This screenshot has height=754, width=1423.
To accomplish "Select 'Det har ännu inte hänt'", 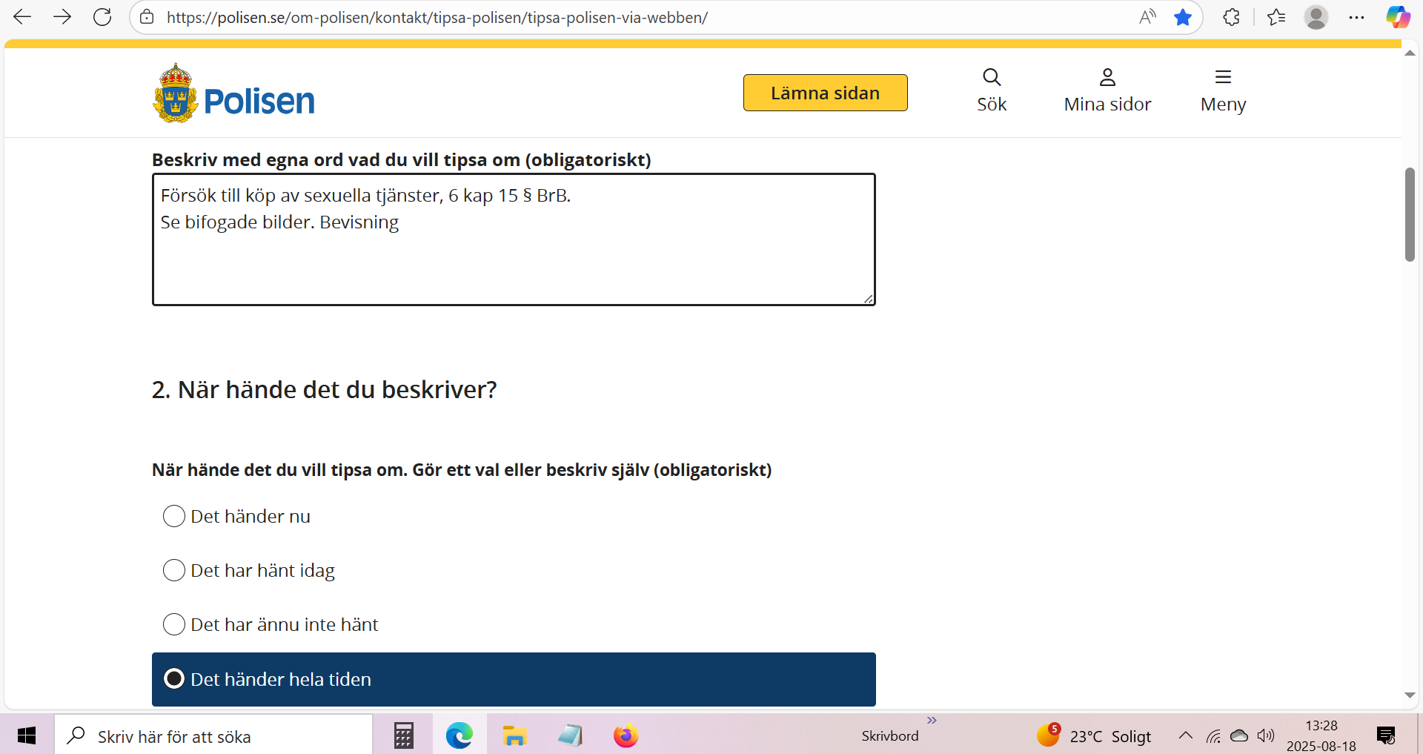I will pos(174,624).
